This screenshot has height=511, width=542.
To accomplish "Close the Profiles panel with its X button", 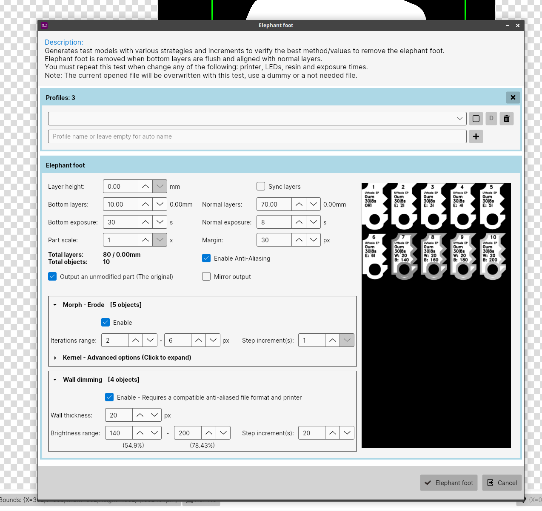I will tap(513, 97).
